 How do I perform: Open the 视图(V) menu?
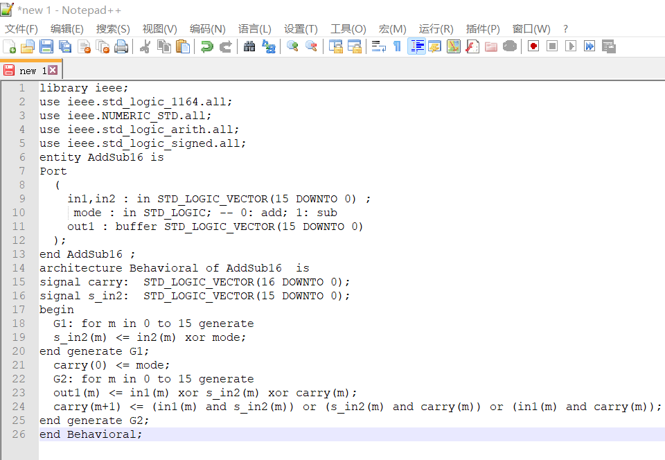pyautogui.click(x=159, y=29)
